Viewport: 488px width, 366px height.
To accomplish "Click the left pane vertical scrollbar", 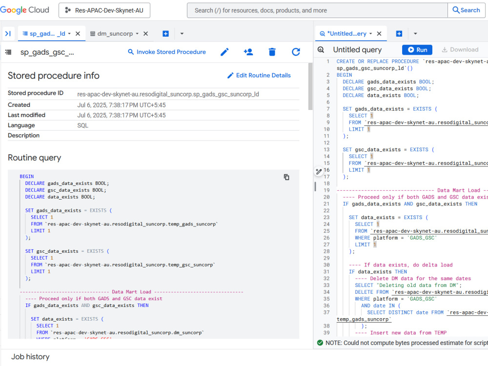I will 310,86.
